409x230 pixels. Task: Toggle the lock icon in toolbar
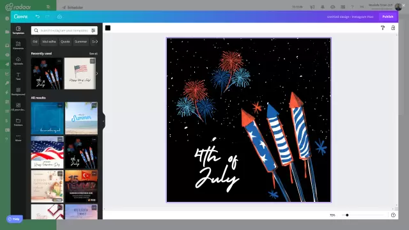(x=393, y=28)
